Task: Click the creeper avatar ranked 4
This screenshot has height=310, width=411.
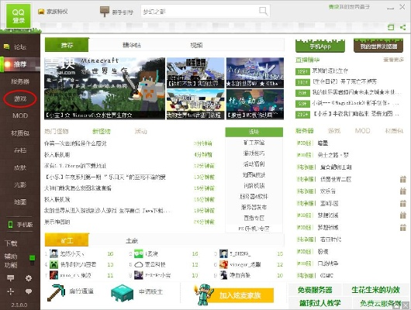Action: 54,264
